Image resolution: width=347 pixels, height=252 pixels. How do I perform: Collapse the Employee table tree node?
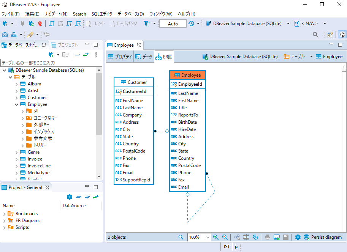click(x=16, y=104)
